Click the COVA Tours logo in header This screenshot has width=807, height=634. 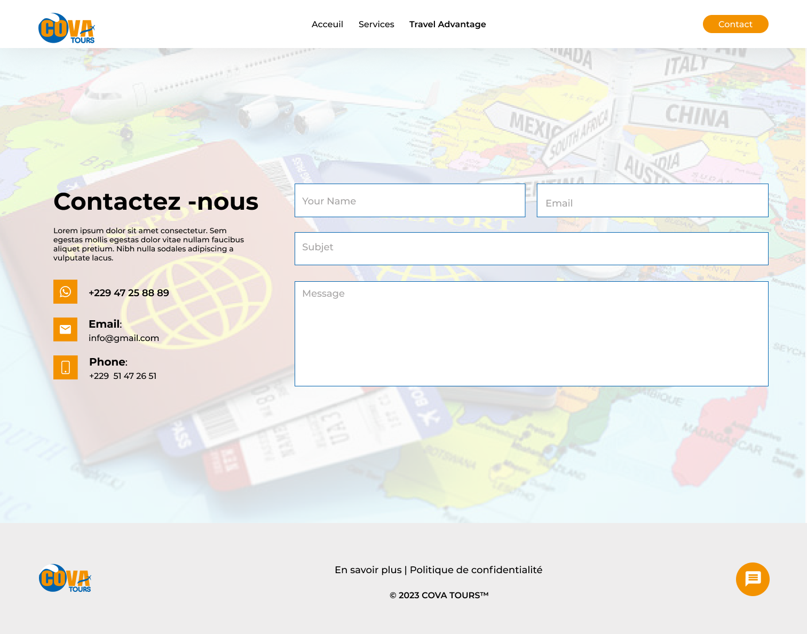pos(67,28)
